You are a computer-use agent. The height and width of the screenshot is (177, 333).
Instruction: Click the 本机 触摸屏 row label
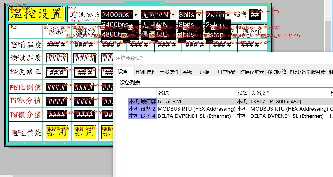(x=142, y=102)
